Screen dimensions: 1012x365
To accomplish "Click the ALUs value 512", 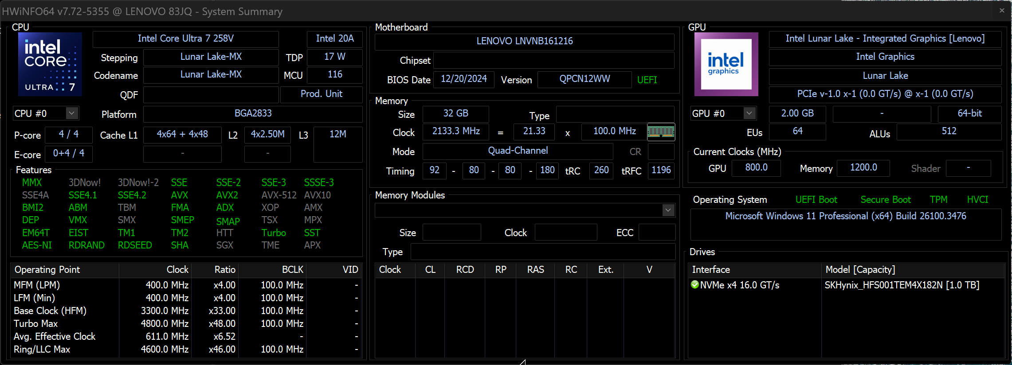I will coord(949,131).
